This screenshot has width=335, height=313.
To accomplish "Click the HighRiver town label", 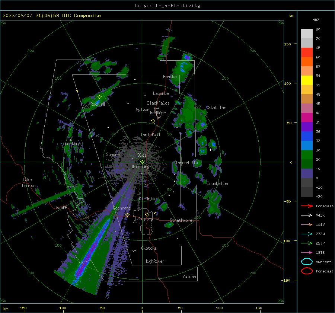I will click(154, 261).
